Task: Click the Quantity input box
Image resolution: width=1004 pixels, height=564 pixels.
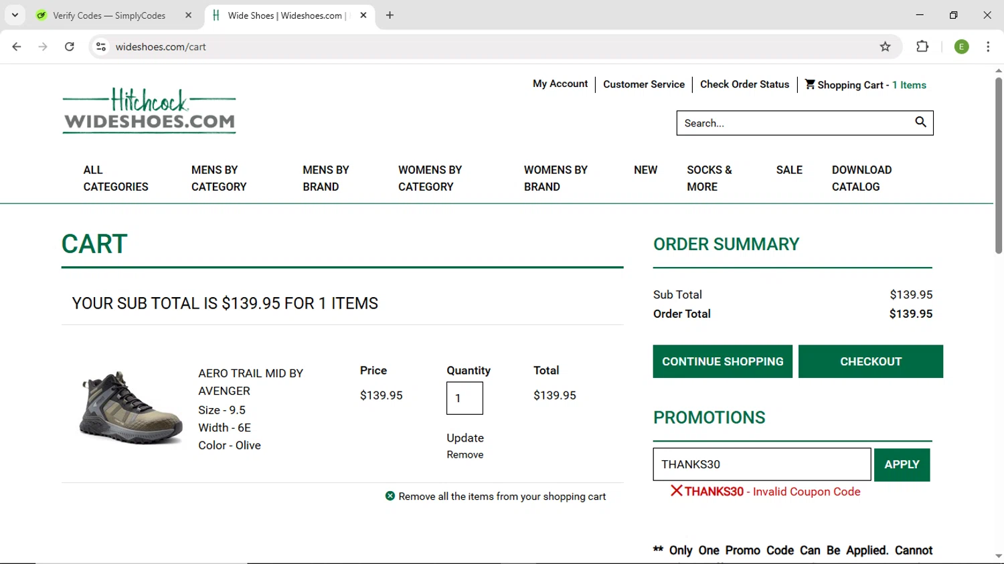Action: point(465,398)
